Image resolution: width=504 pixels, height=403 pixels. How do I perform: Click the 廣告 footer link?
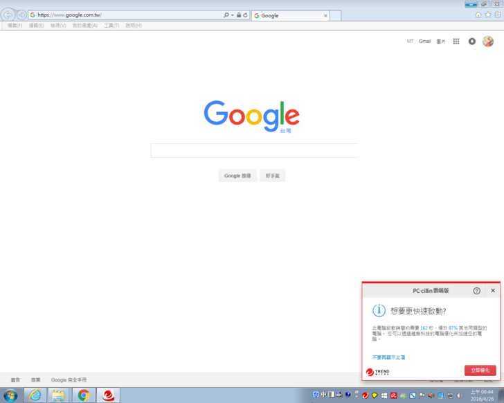(15, 380)
